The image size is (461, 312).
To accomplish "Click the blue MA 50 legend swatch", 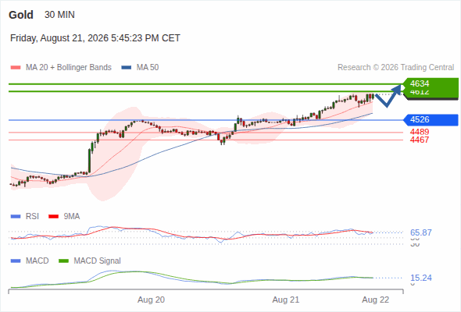I will tap(127, 68).
